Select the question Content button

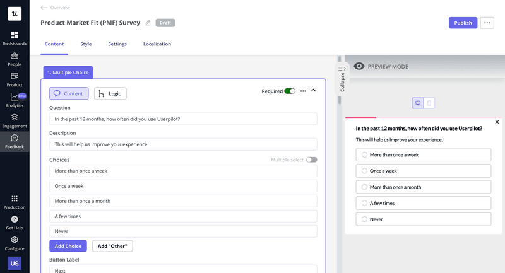[x=69, y=93]
